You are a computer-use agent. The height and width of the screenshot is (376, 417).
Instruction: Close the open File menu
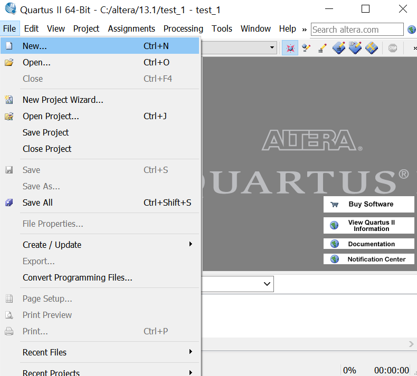[x=10, y=28]
